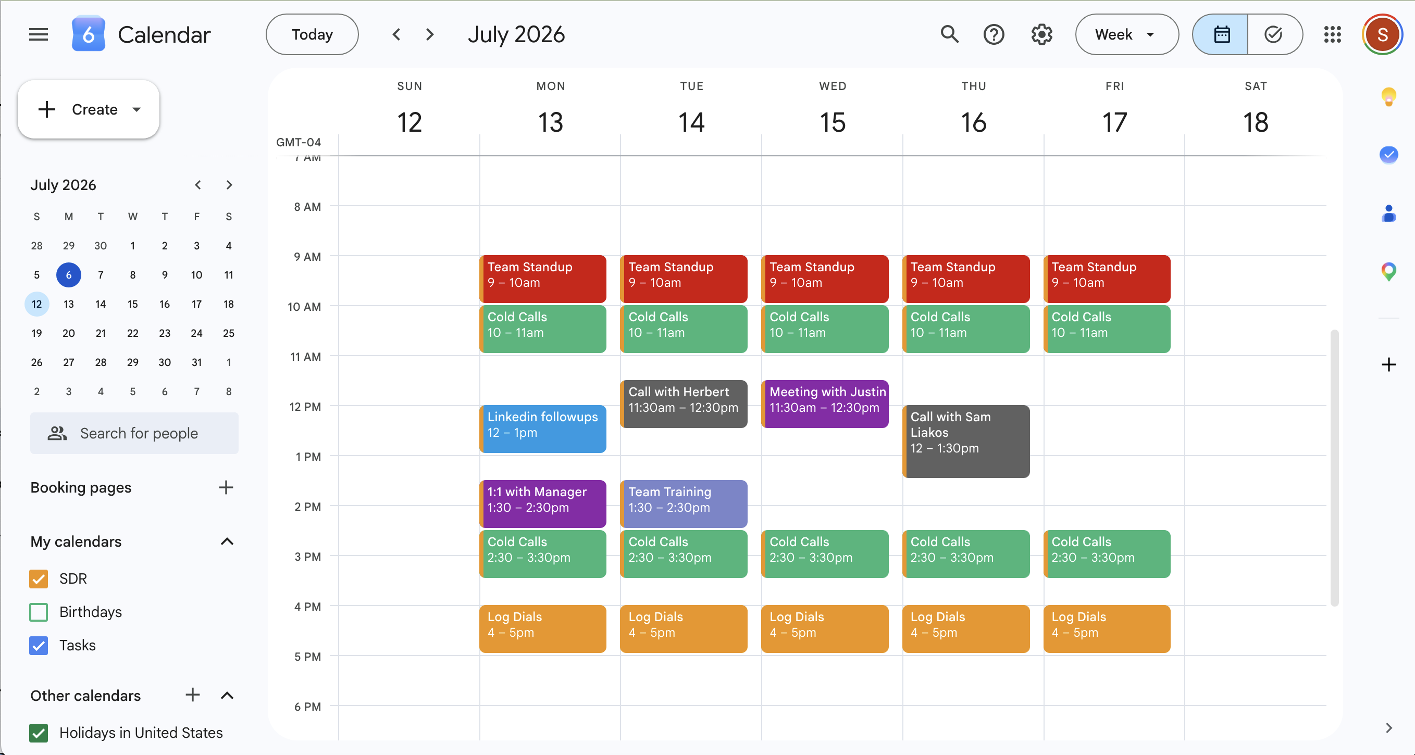1415x755 pixels.
Task: Add a booking page plus icon
Action: click(226, 487)
